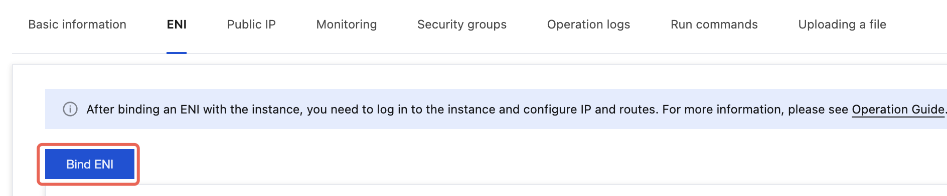
Task: Switch to the Run commands tab
Action: (714, 24)
